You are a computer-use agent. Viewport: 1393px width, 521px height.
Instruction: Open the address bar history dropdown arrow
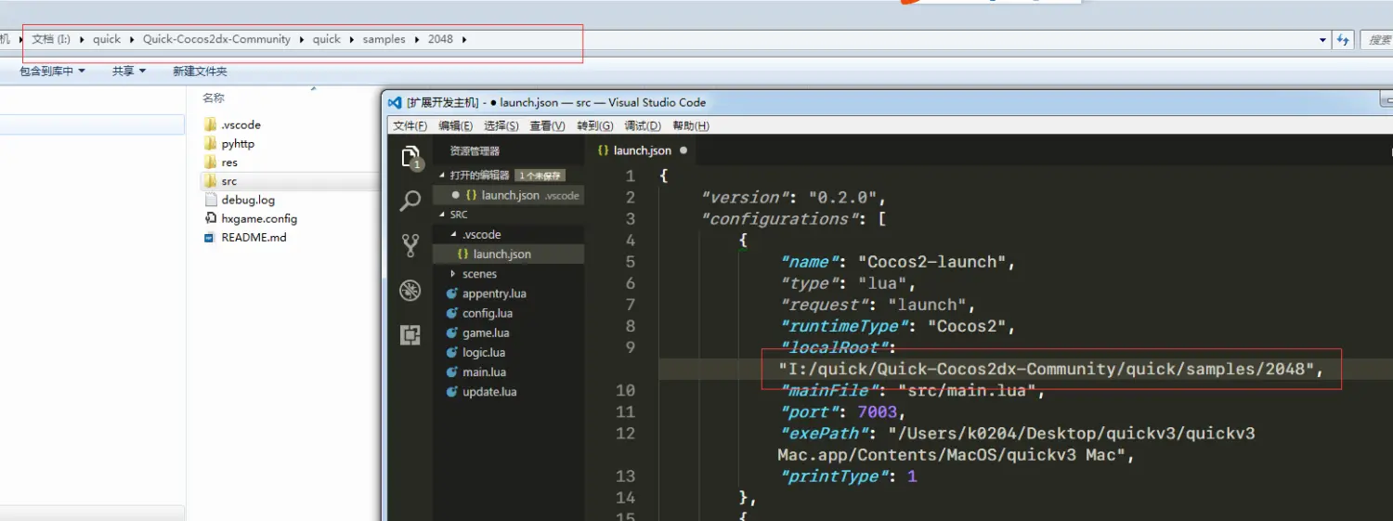coord(1323,40)
